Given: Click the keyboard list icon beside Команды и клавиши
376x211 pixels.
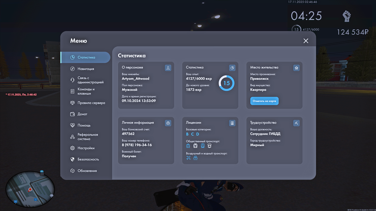Looking at the screenshot, I should 73,91.
